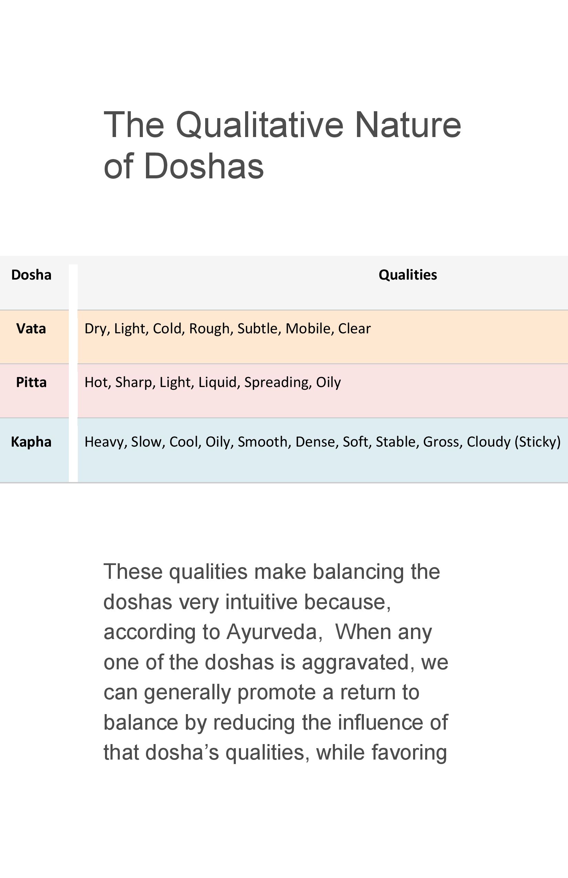Click the title 'The Qualitative Nature of Doshas'
Image resolution: width=568 pixels, height=878 pixels.
pyautogui.click(x=282, y=145)
